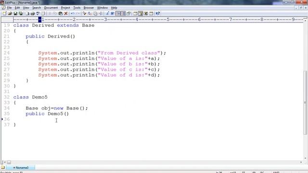Open the Document menu
The height and width of the screenshot is (173, 308).
(51, 8)
